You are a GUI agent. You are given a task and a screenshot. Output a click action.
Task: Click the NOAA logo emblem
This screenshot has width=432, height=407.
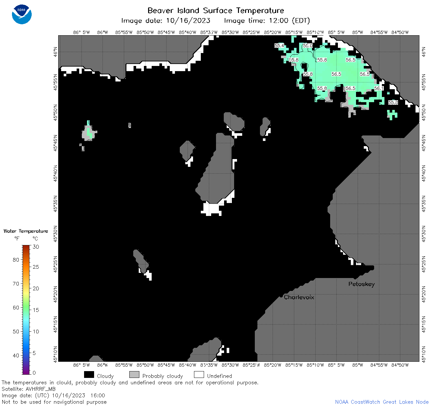[22, 14]
